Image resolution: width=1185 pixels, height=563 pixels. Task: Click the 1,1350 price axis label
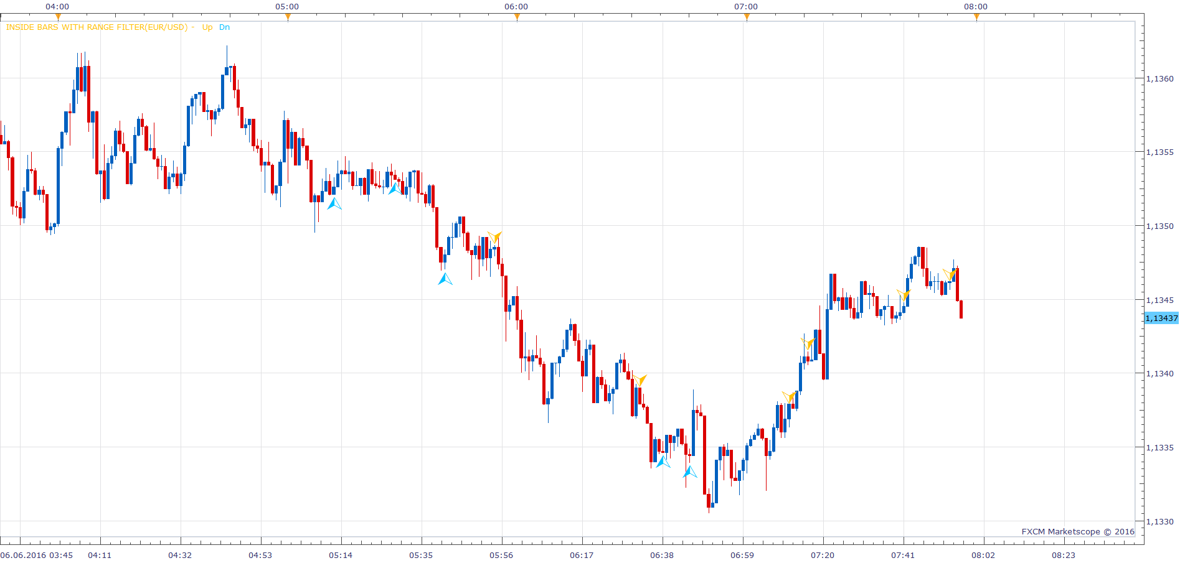click(x=1159, y=226)
